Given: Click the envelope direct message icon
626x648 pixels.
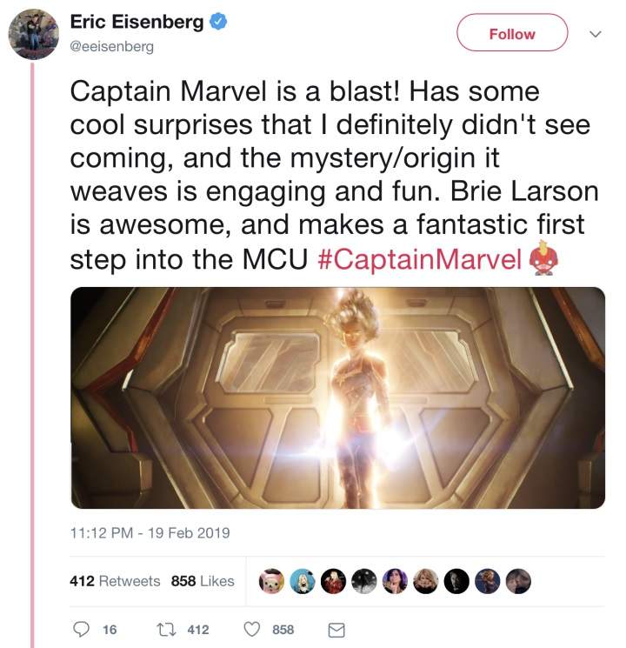Looking at the screenshot, I should (336, 630).
